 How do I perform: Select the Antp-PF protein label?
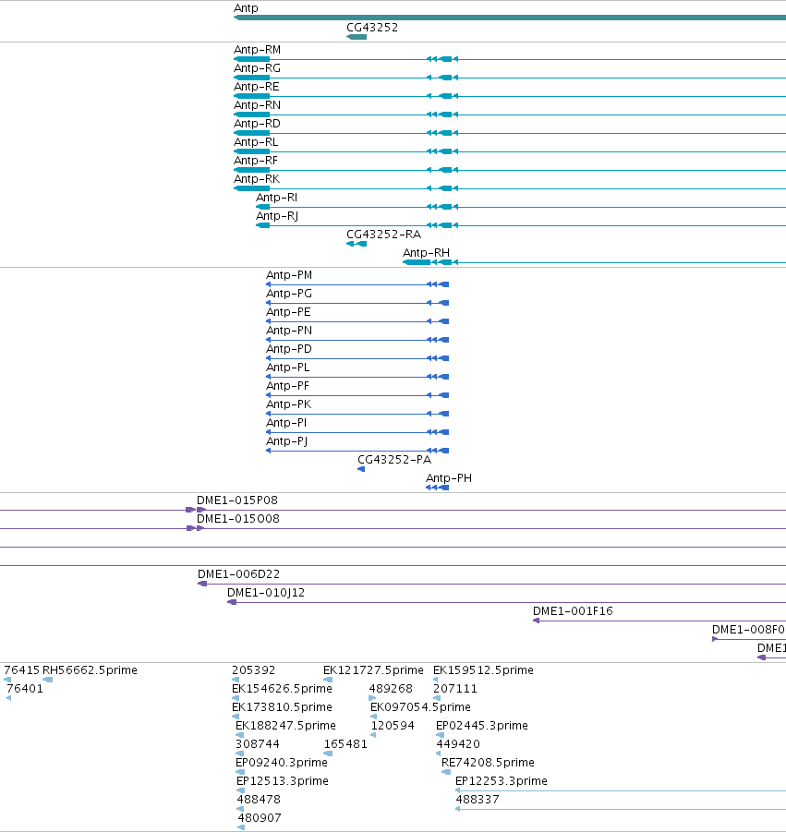(287, 386)
